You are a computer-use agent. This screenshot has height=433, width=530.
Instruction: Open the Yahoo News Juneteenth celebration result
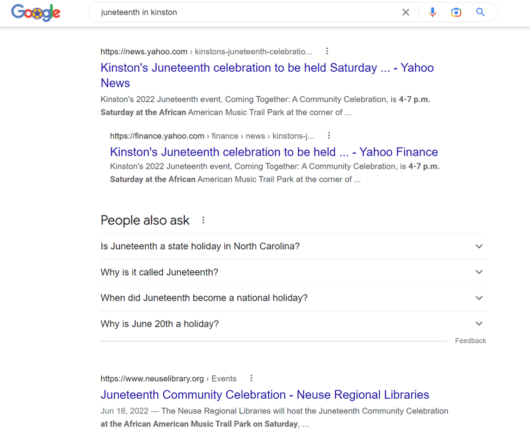[267, 76]
